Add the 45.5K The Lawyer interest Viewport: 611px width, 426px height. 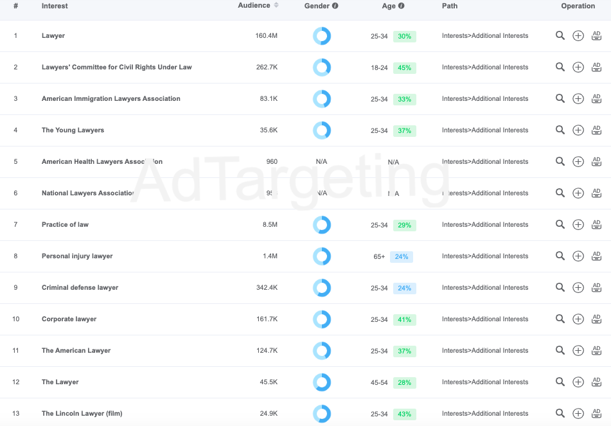click(578, 382)
